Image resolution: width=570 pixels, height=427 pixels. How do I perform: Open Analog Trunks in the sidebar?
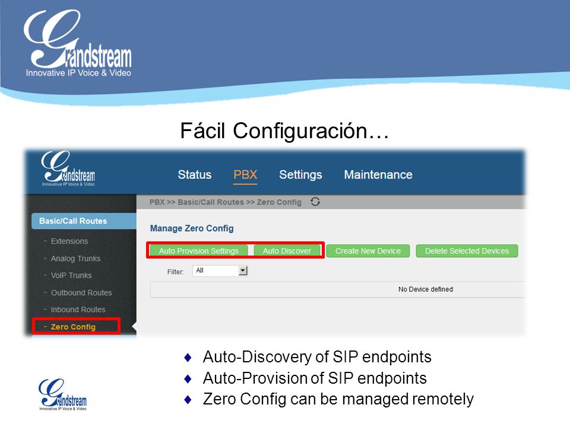[x=75, y=259]
